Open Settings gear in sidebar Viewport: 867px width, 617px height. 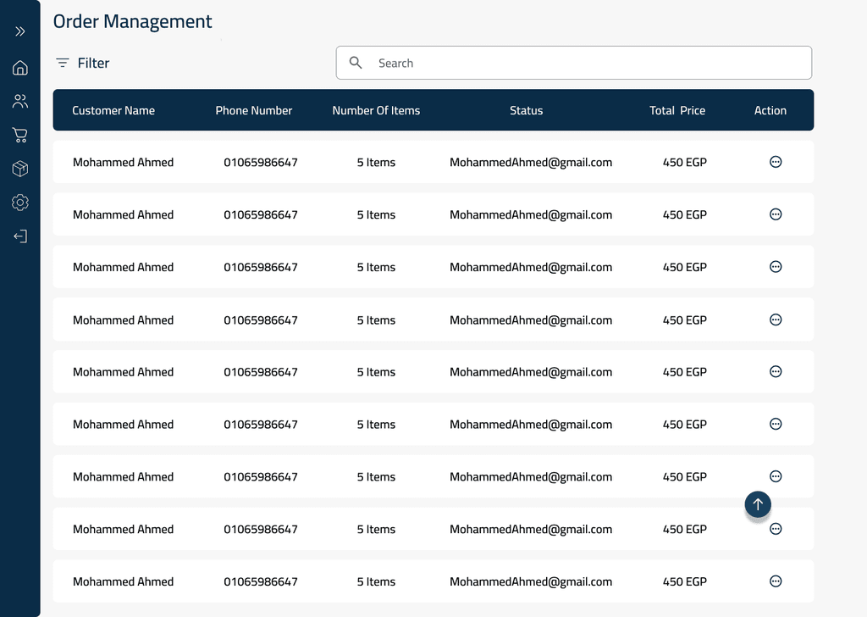(x=20, y=203)
